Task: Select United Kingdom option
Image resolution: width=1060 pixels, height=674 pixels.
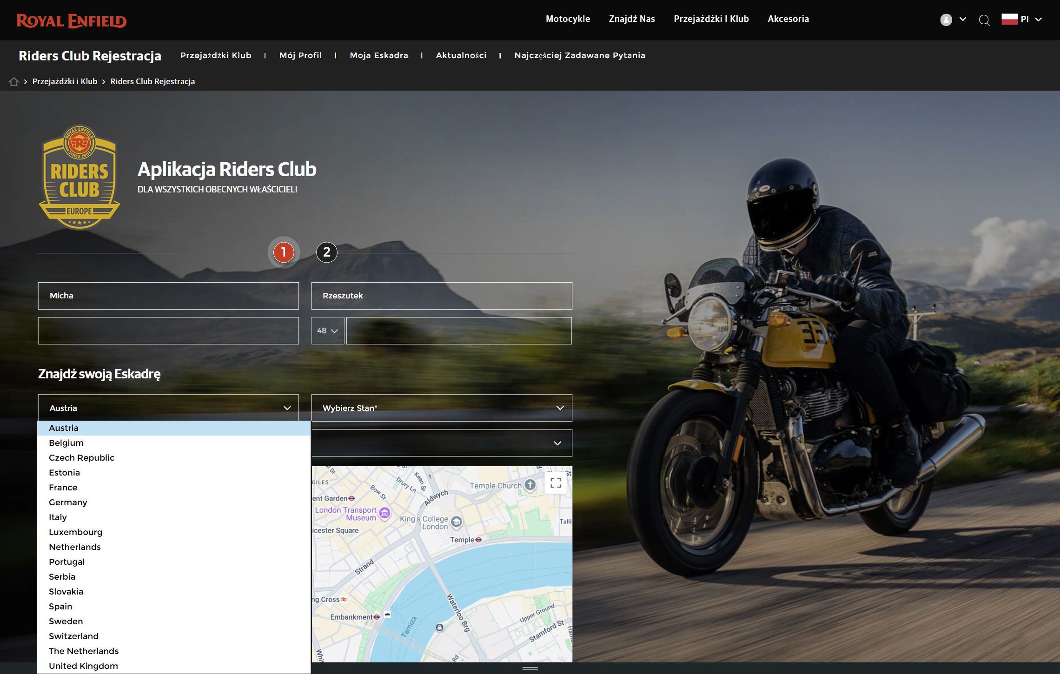Action: (174, 666)
